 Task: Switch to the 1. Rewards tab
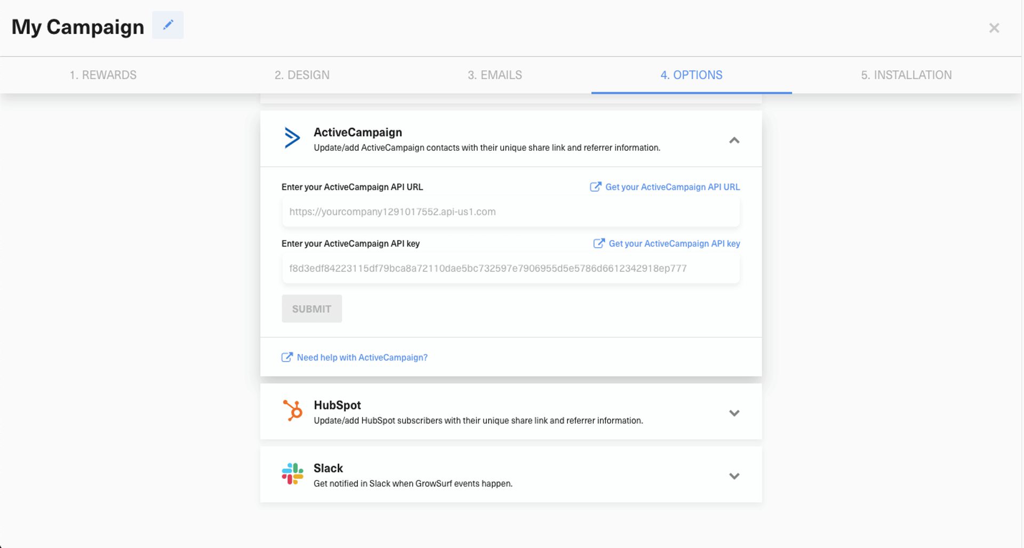coord(103,75)
